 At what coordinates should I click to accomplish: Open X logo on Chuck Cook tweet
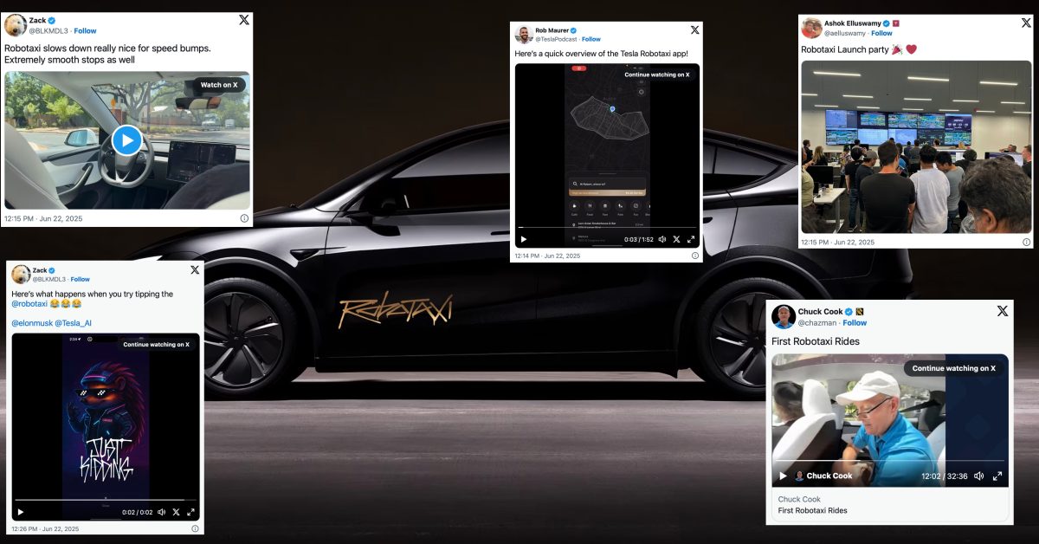[x=1002, y=311]
